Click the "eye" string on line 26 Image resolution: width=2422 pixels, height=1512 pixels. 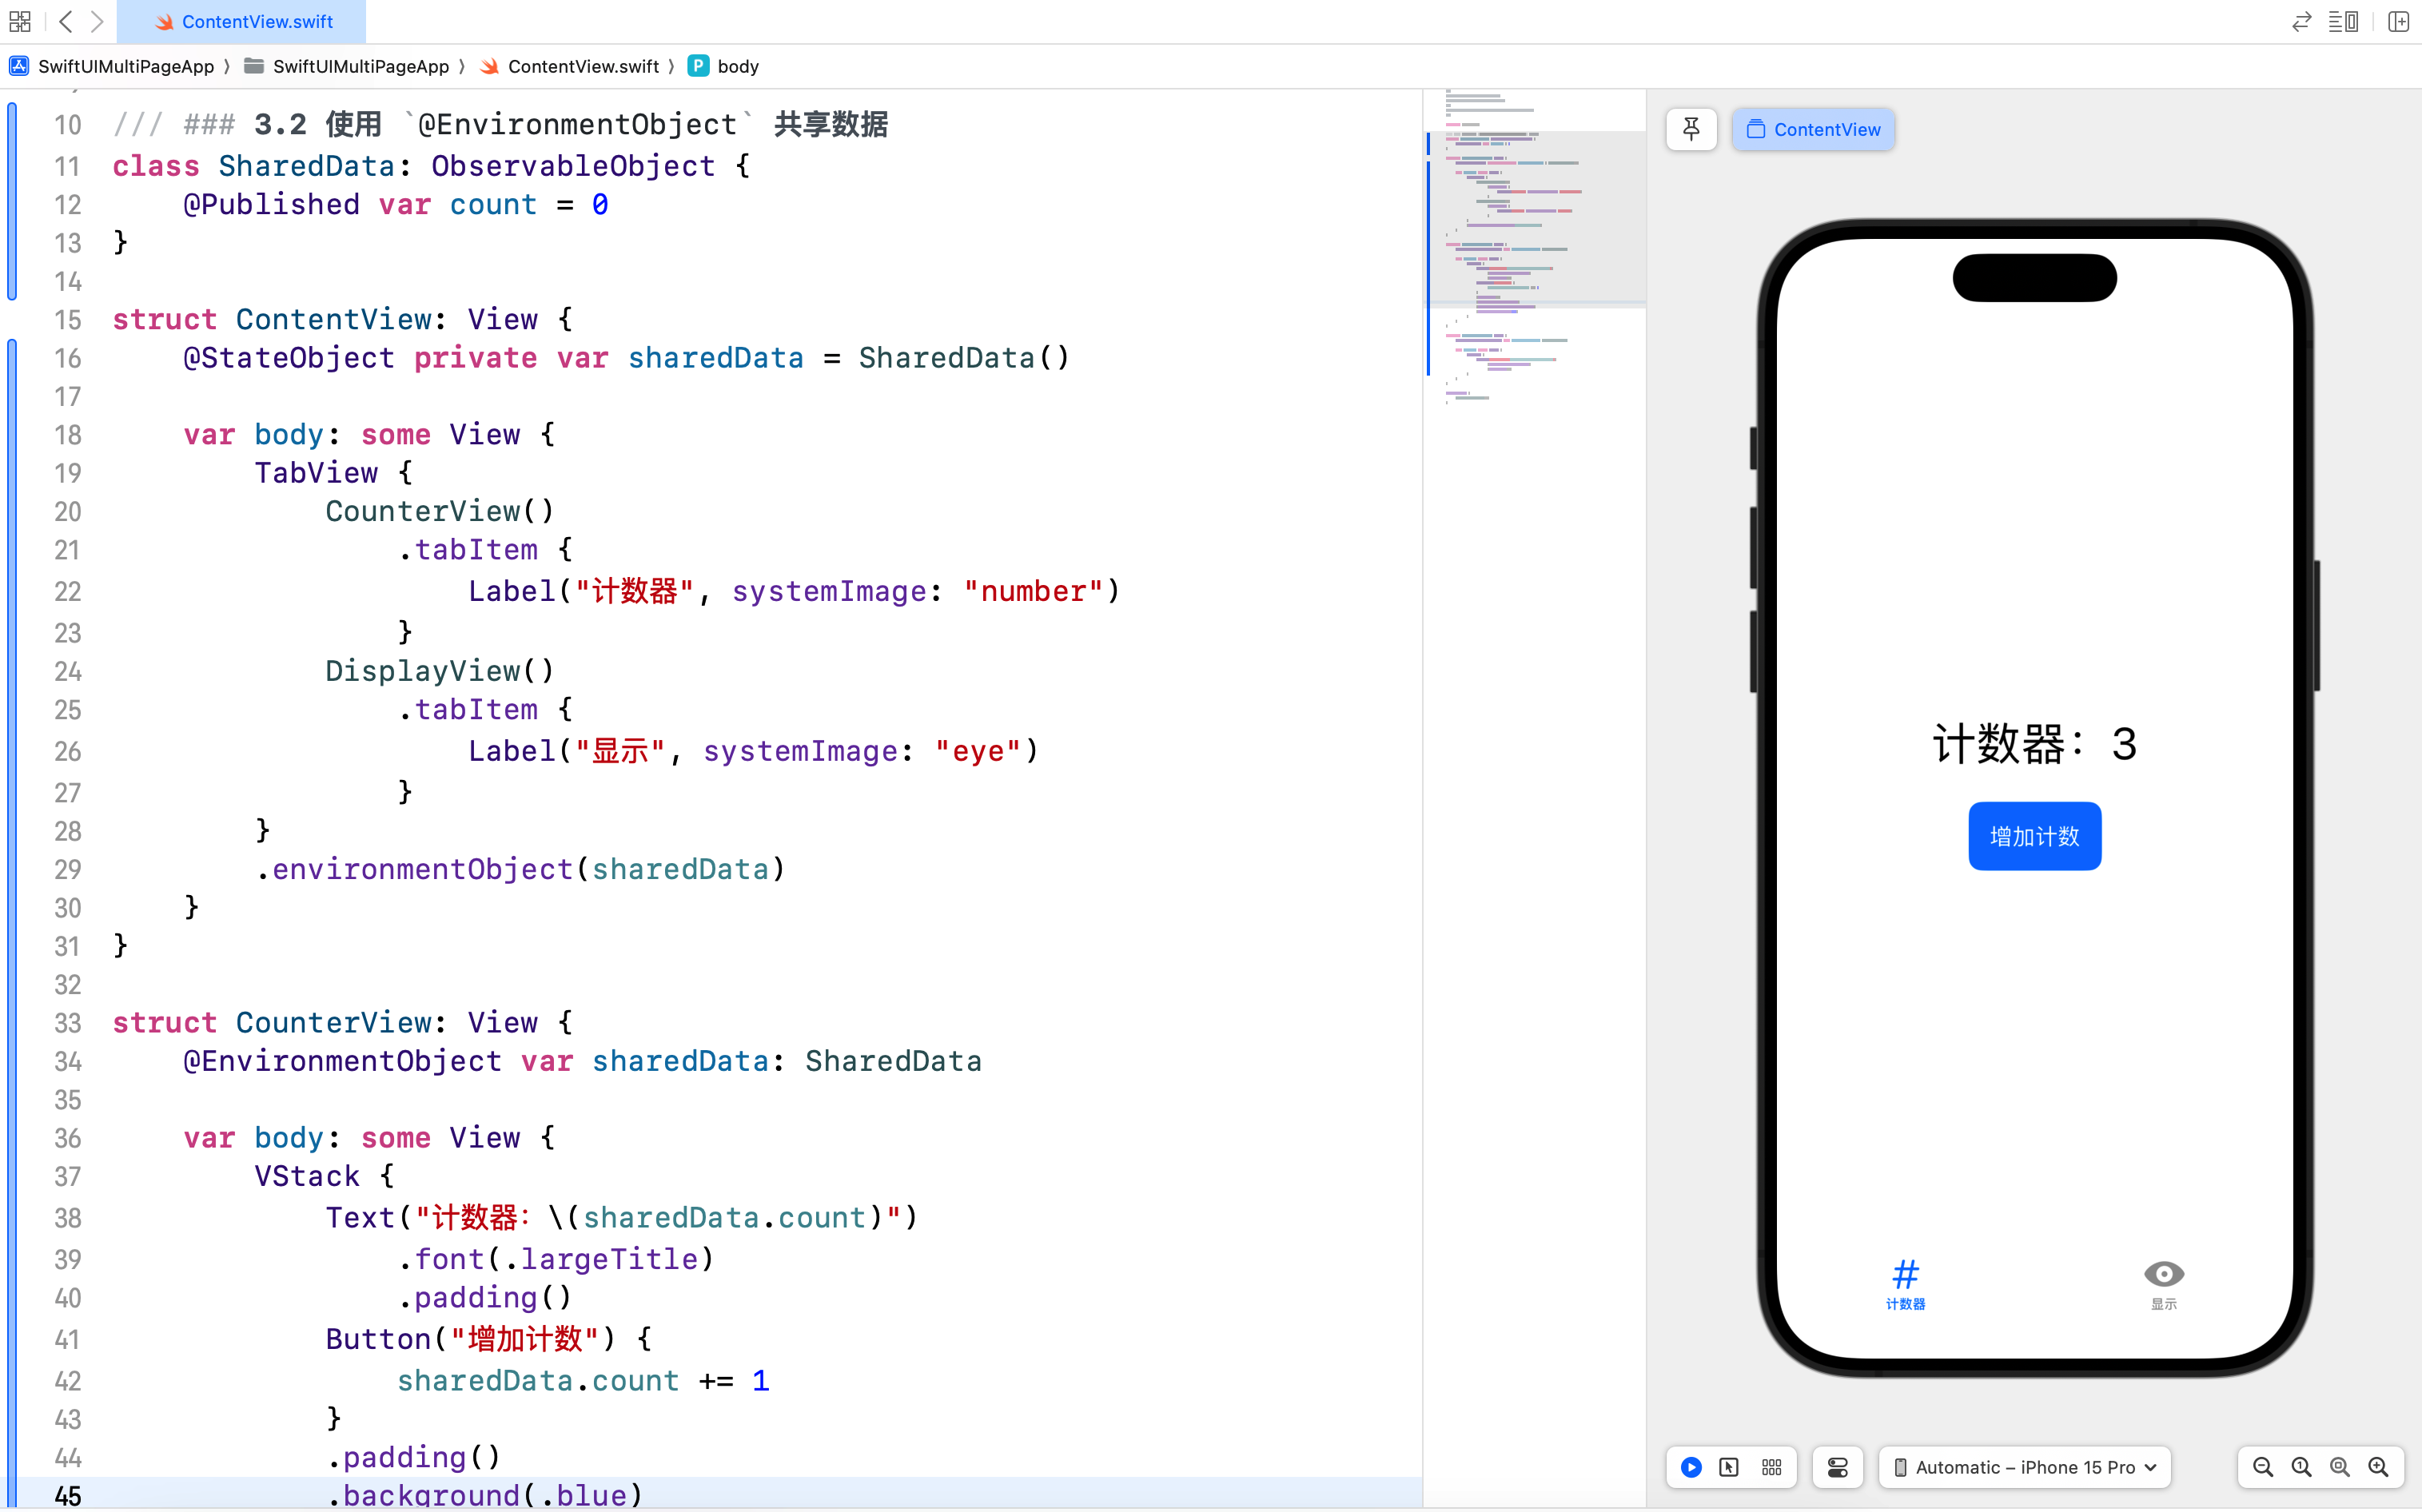978,751
